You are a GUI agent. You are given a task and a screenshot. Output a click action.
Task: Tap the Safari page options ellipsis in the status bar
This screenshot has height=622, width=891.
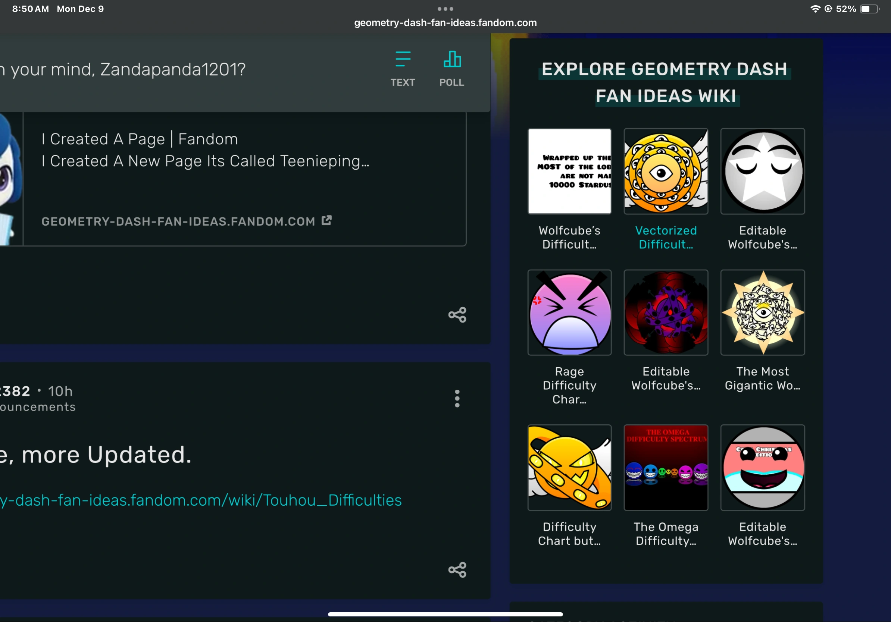[445, 9]
